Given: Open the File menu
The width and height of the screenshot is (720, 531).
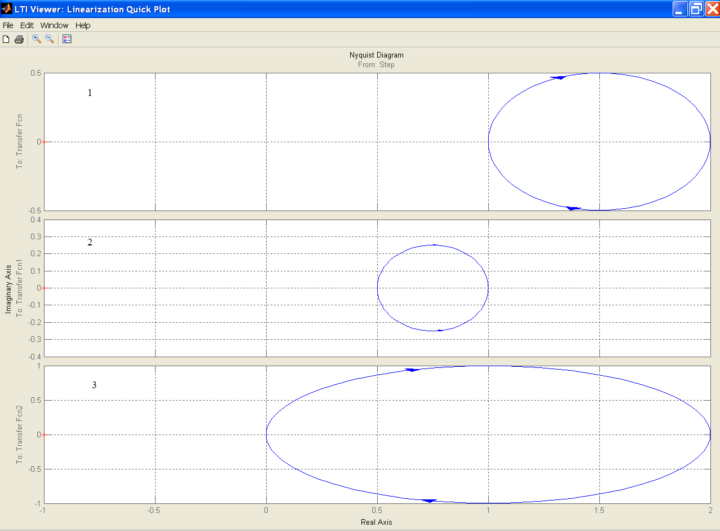Looking at the screenshot, I should point(8,25).
